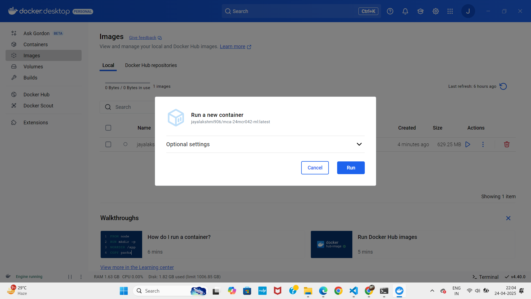Click the Images sidebar icon
The width and height of the screenshot is (531, 299).
pyautogui.click(x=14, y=55)
